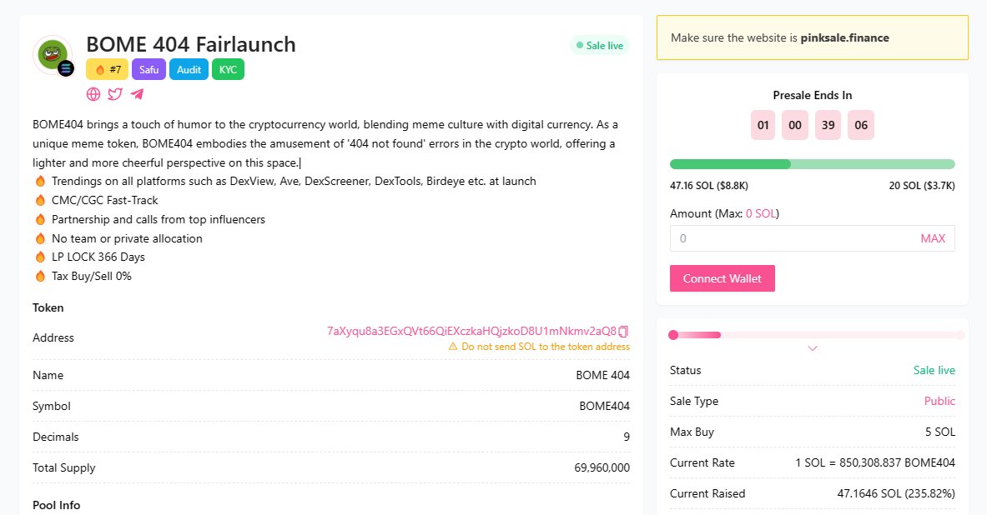This screenshot has height=515, width=987.
Task: Click the countdown seconds box 06
Action: coord(861,125)
